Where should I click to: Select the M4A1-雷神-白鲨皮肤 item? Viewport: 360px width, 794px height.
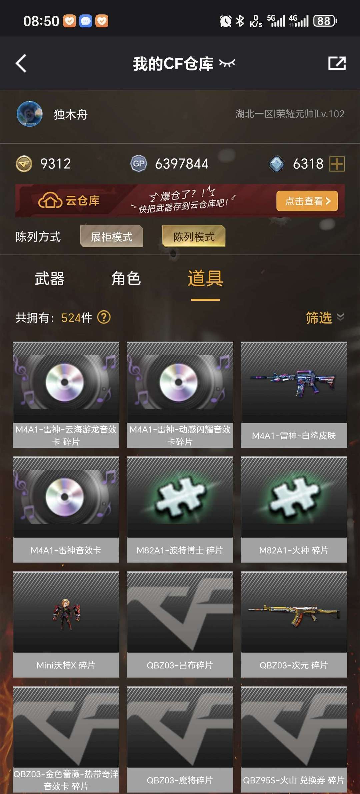[294, 395]
